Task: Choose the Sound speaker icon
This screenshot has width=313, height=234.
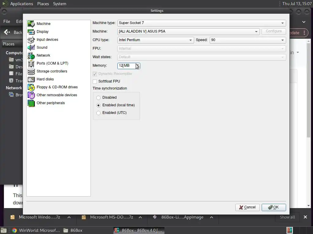Action: pyautogui.click(x=31, y=48)
